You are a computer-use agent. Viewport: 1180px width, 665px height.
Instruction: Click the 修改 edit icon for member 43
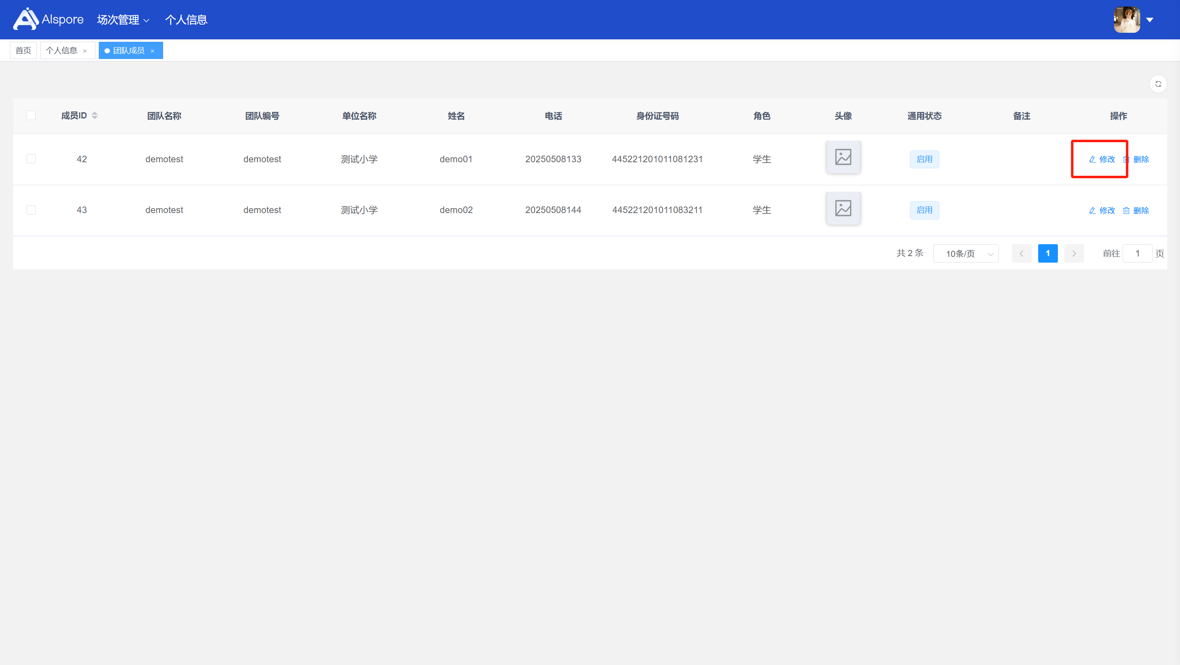[1092, 210]
